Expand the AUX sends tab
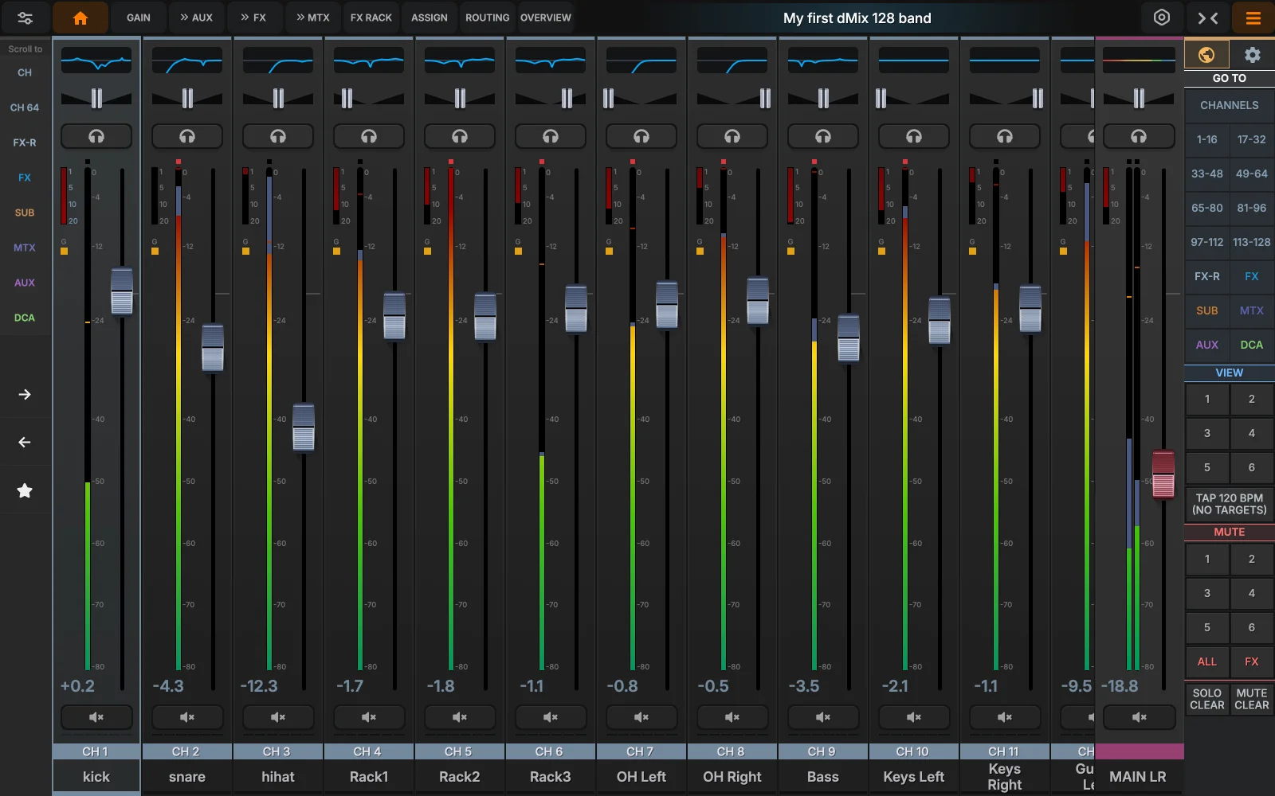 [x=196, y=18]
